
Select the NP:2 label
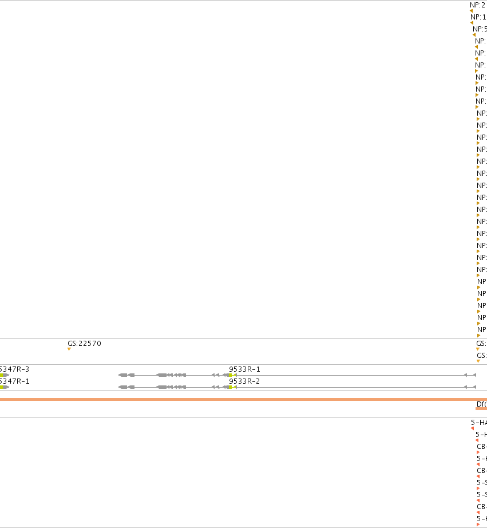[478, 5]
